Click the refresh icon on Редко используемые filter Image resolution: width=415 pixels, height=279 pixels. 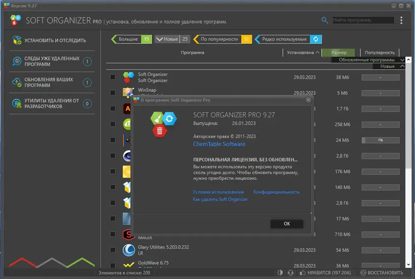coord(316,39)
